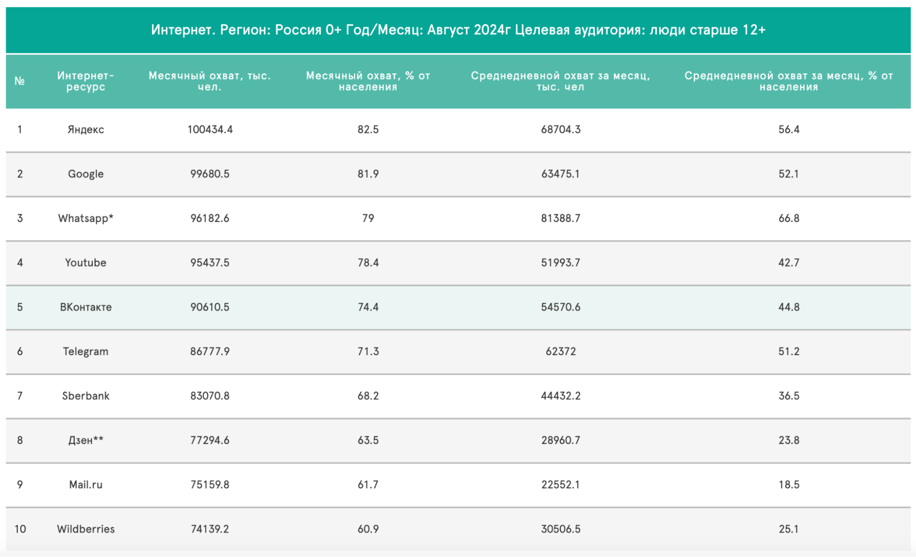The height and width of the screenshot is (557, 916).
Task: Click the 68.2 percent cell
Action: (368, 396)
